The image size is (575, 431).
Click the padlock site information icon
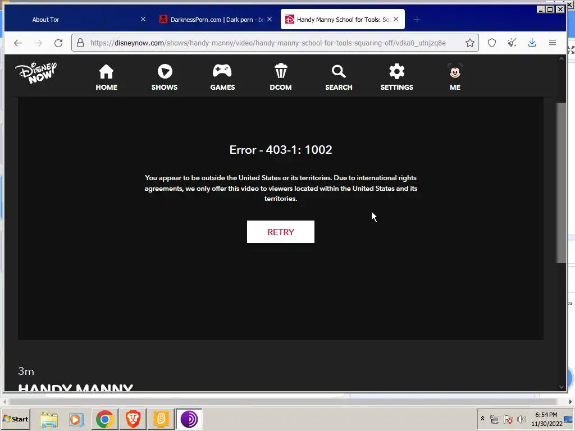point(80,43)
